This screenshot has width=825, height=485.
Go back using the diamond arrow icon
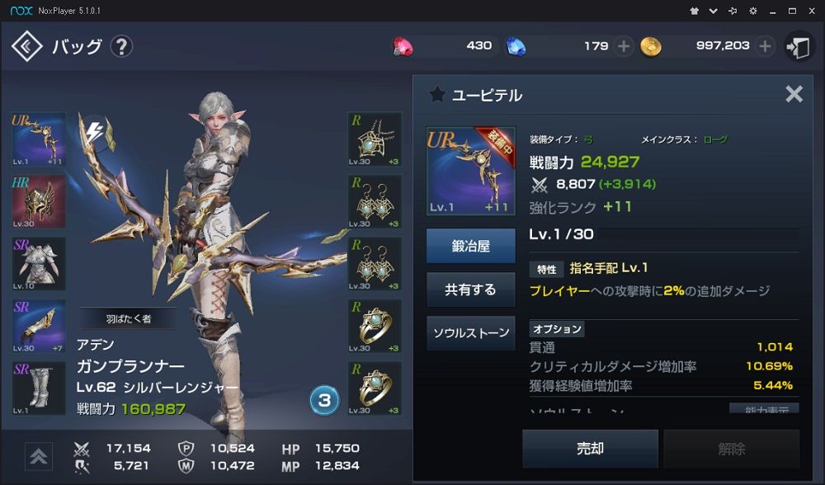[26, 46]
